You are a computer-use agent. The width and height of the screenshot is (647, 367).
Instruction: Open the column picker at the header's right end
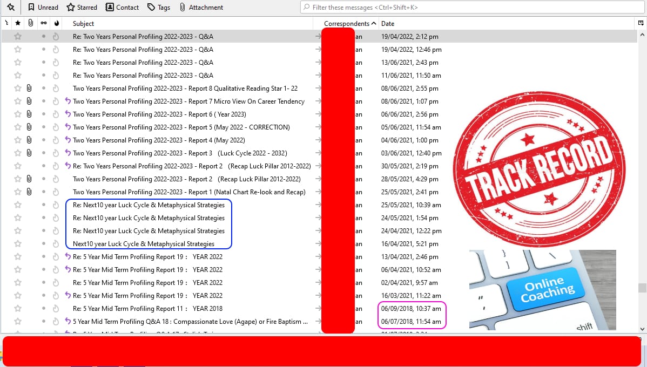tap(641, 23)
